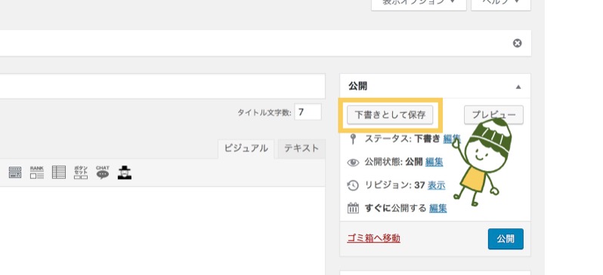Viewport: 603px width, 275px height.
Task: Click the タイトル文字数 count field
Action: point(308,112)
